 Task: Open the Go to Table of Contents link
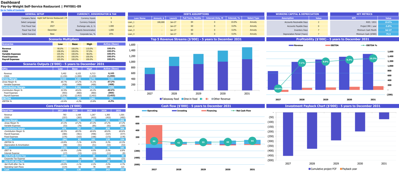pyautogui.click(x=12, y=10)
